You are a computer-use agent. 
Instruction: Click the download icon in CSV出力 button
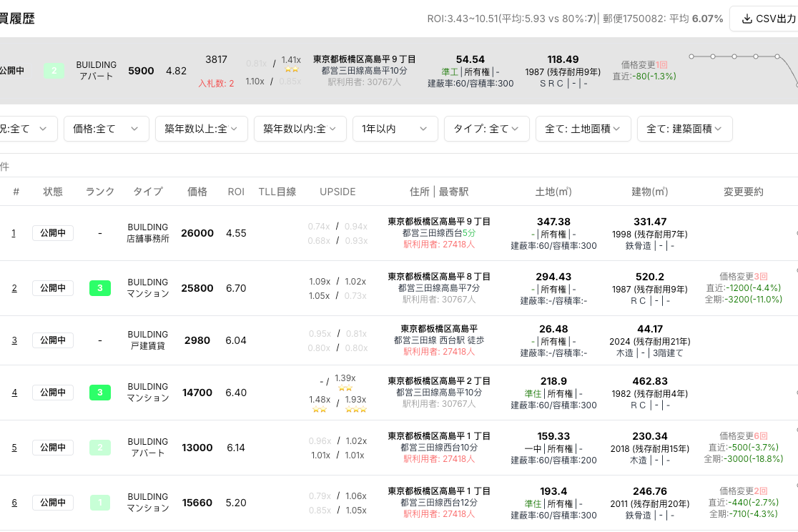coord(747,19)
